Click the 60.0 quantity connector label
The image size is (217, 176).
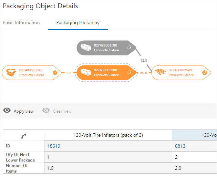point(144,73)
